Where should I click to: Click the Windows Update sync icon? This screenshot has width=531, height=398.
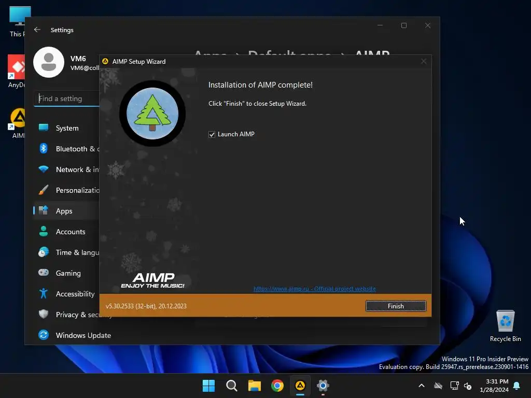[44, 335]
